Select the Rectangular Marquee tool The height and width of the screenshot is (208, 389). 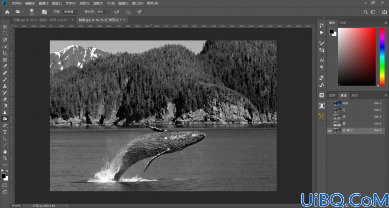[x=5, y=34]
